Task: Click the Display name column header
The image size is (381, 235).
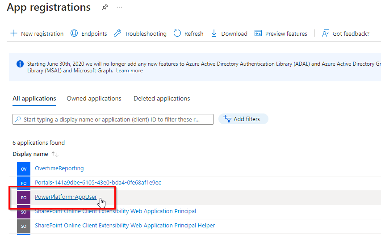Action: pyautogui.click(x=30, y=154)
